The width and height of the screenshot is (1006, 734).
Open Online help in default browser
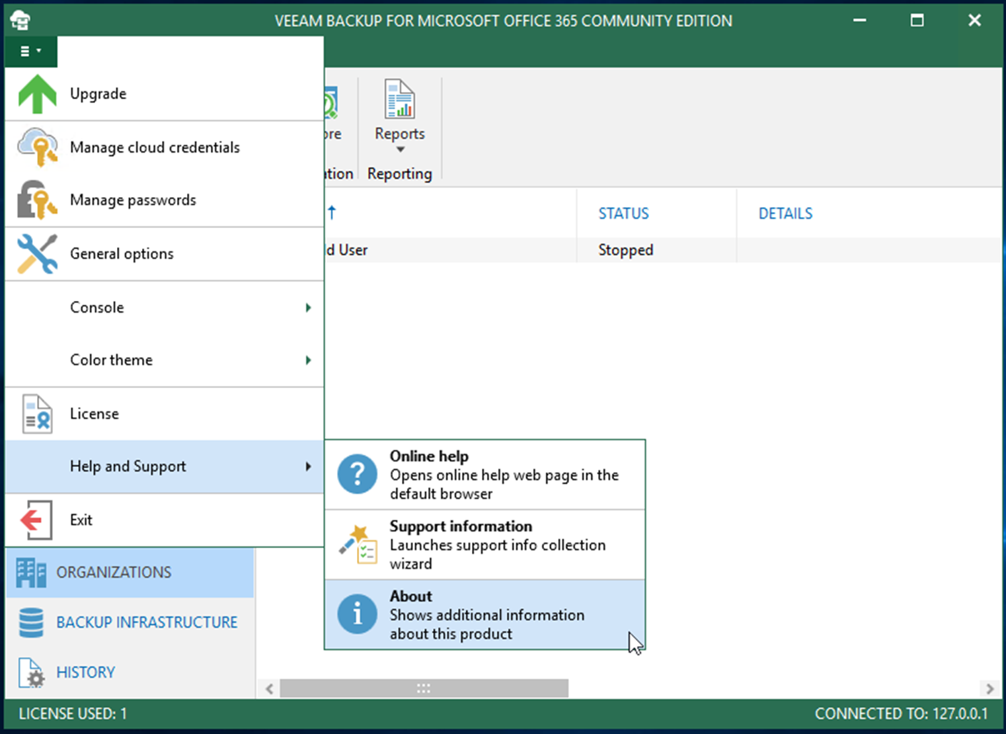pyautogui.click(x=485, y=475)
